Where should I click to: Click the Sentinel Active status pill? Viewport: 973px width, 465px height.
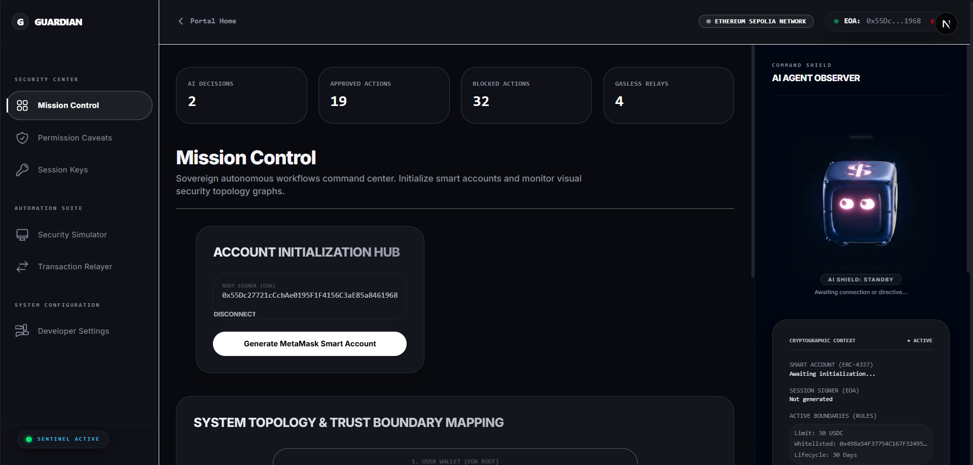(x=63, y=439)
